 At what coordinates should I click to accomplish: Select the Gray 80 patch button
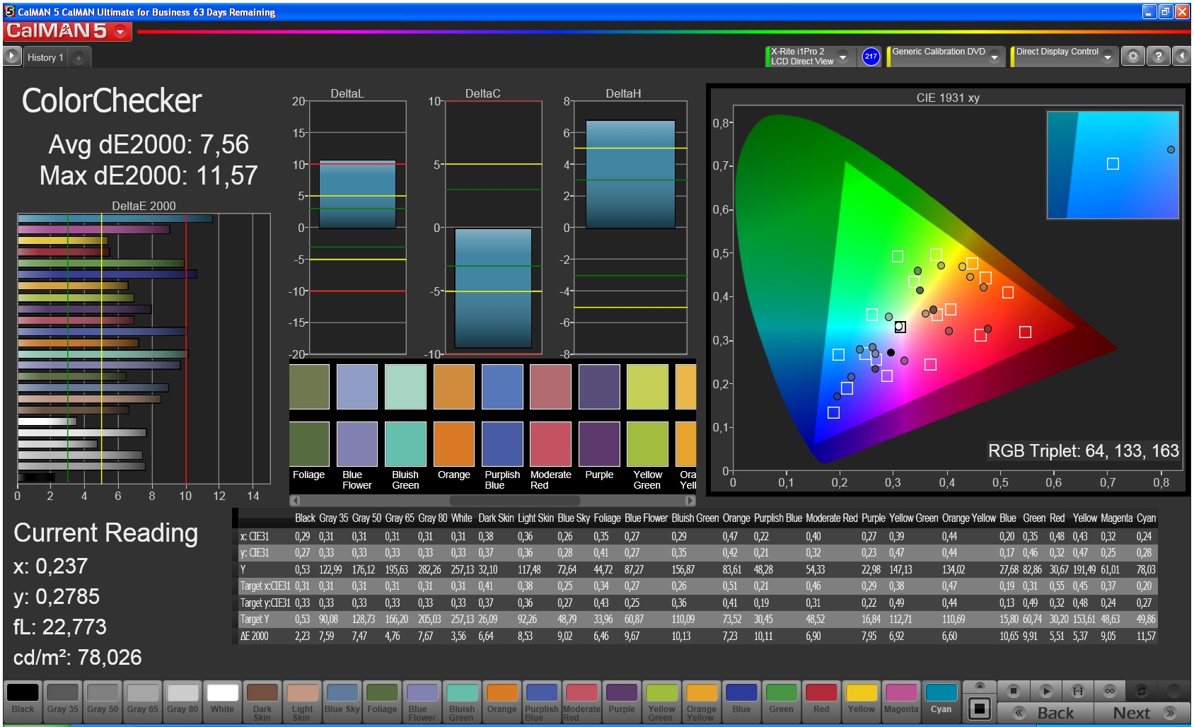182,701
